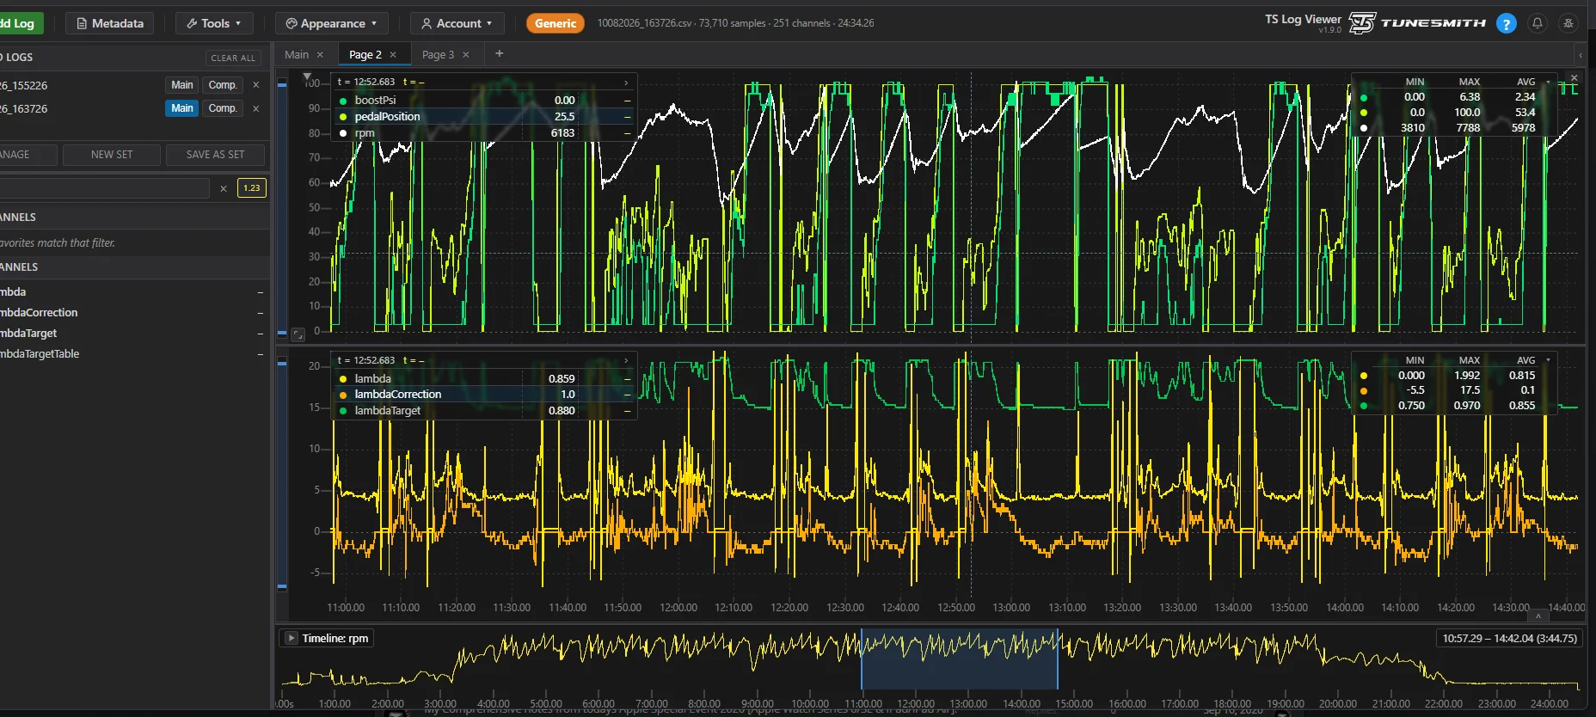Click the bug report icon
This screenshot has height=717, width=1596.
point(1568,24)
